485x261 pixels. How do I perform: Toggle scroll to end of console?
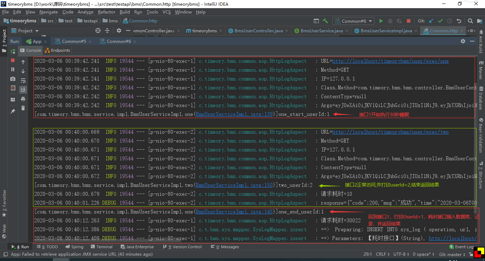[23, 89]
